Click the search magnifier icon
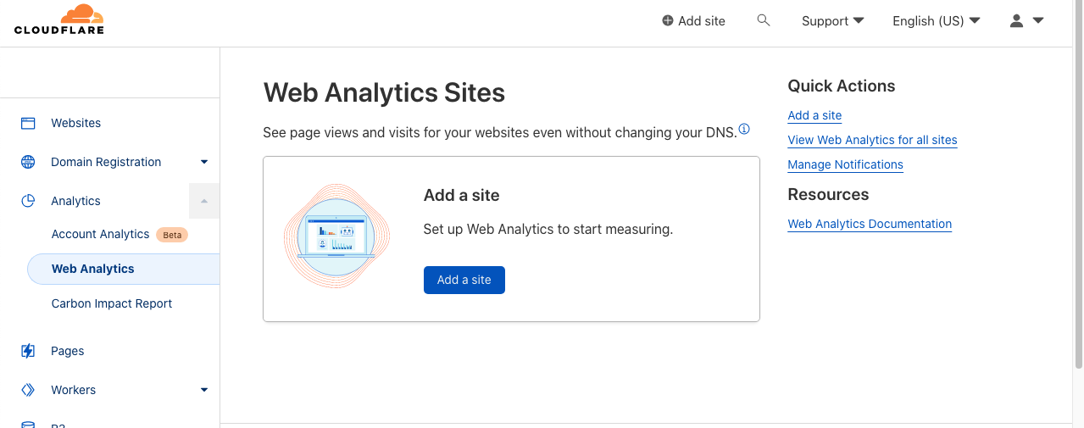This screenshot has height=428, width=1084. pos(763,20)
